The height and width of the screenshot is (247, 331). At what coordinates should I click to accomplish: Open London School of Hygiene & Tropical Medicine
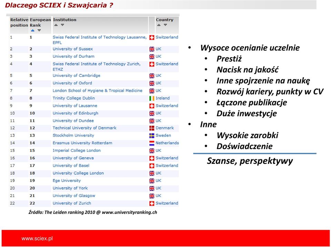click(x=98, y=91)
